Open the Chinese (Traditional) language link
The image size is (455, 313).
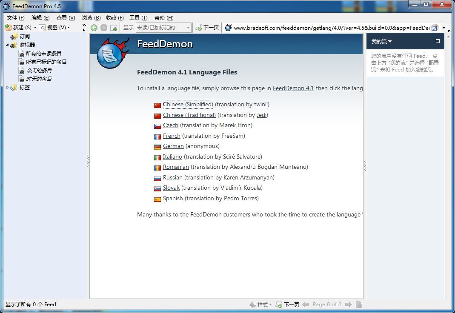(189, 115)
